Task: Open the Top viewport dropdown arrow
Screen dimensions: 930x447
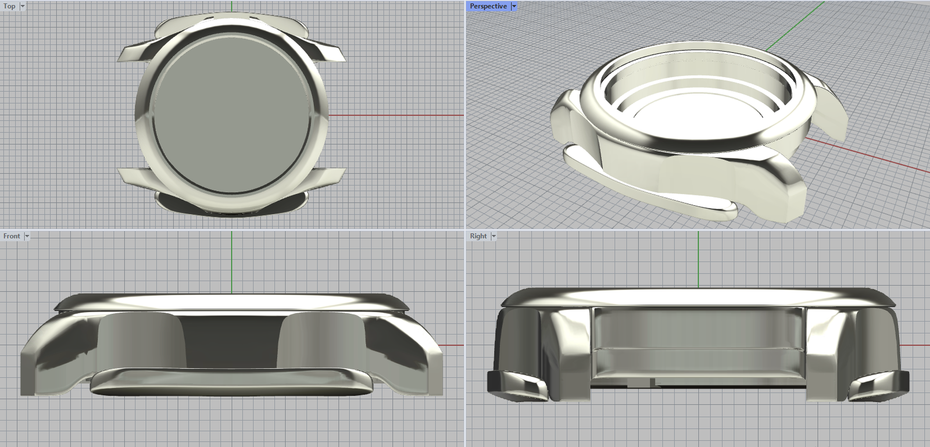Action: pyautogui.click(x=23, y=6)
